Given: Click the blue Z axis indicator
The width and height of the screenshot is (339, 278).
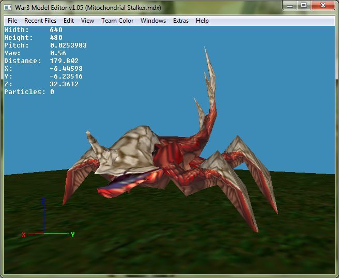Looking at the screenshot, I should [x=43, y=215].
